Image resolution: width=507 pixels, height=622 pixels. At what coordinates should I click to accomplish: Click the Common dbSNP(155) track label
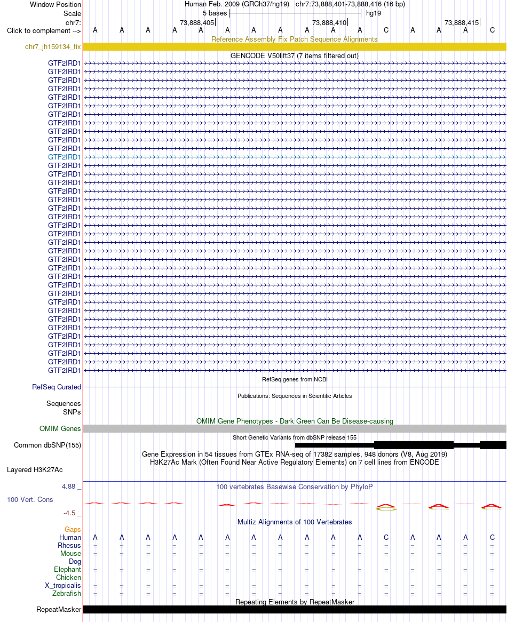tap(47, 445)
